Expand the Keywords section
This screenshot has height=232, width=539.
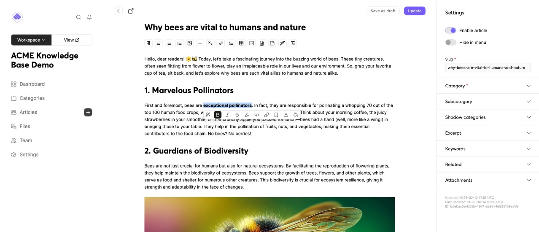[488, 149]
